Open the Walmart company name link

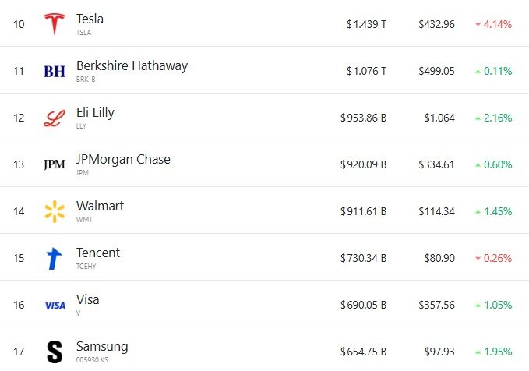click(100, 206)
